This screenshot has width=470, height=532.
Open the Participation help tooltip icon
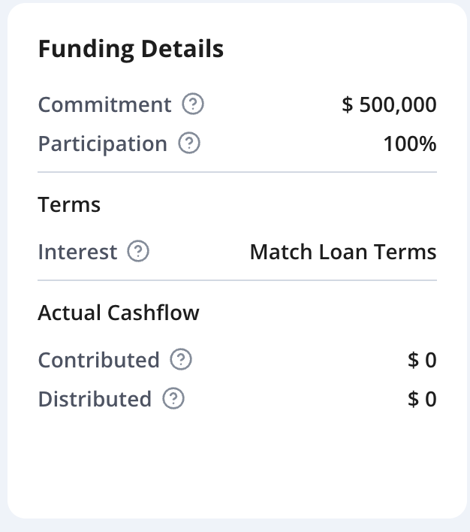[x=189, y=144]
